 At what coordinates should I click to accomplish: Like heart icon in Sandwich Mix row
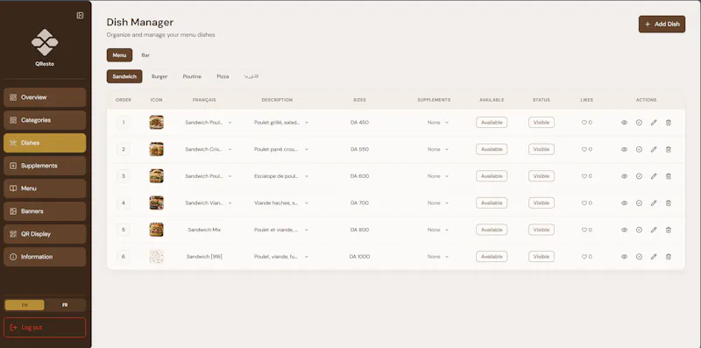[x=584, y=230]
